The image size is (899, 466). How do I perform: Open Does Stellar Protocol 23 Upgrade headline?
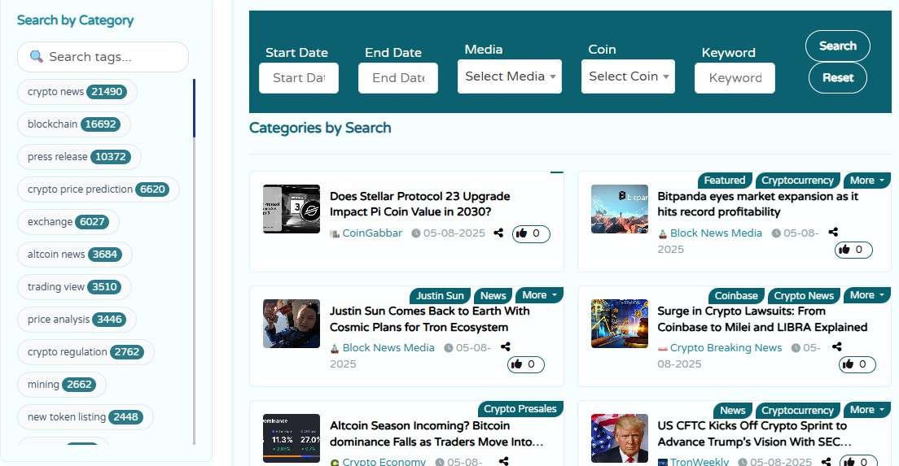coord(419,204)
